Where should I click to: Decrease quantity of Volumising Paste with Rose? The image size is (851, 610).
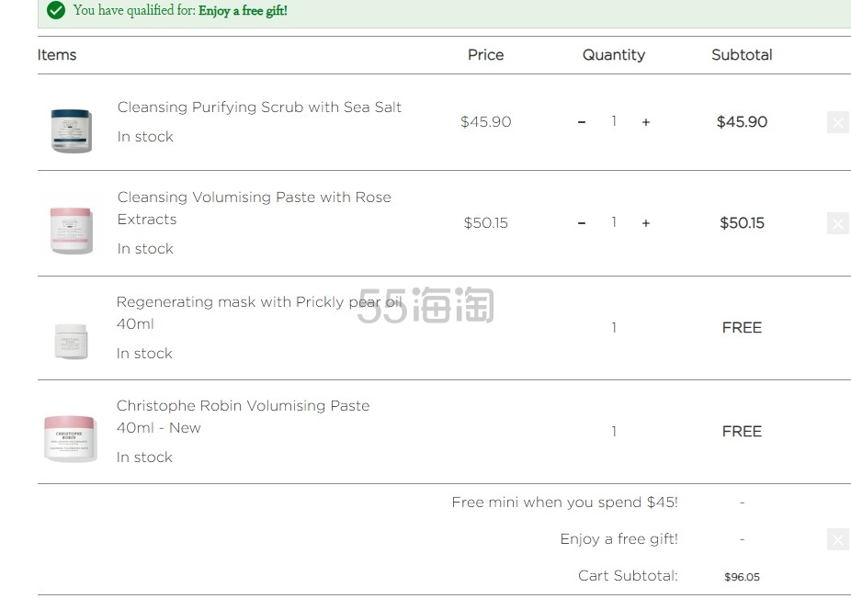pyautogui.click(x=581, y=223)
